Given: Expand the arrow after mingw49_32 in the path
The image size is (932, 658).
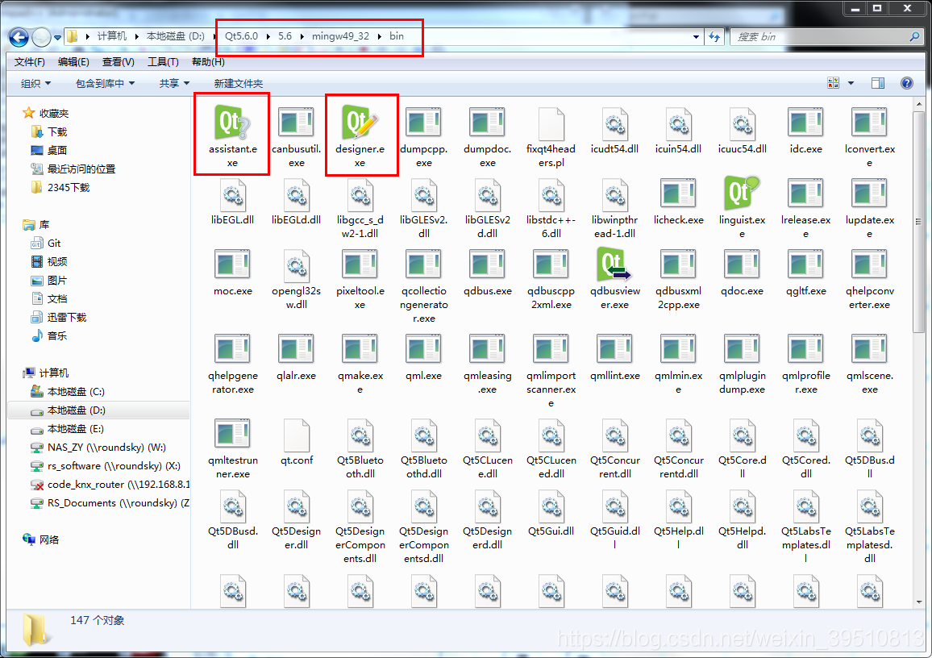Looking at the screenshot, I should click(380, 36).
